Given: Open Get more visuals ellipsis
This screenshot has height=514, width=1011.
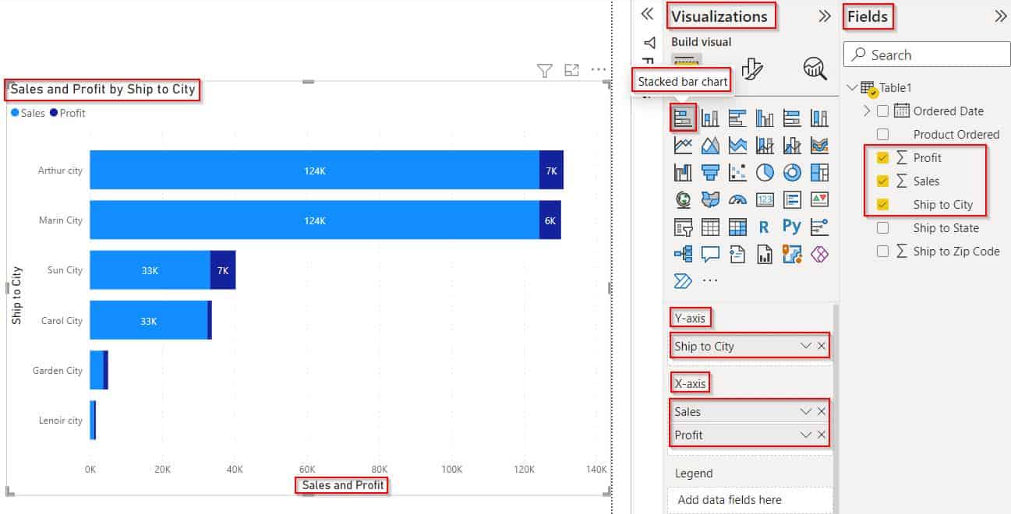Looking at the screenshot, I should pyautogui.click(x=710, y=280).
